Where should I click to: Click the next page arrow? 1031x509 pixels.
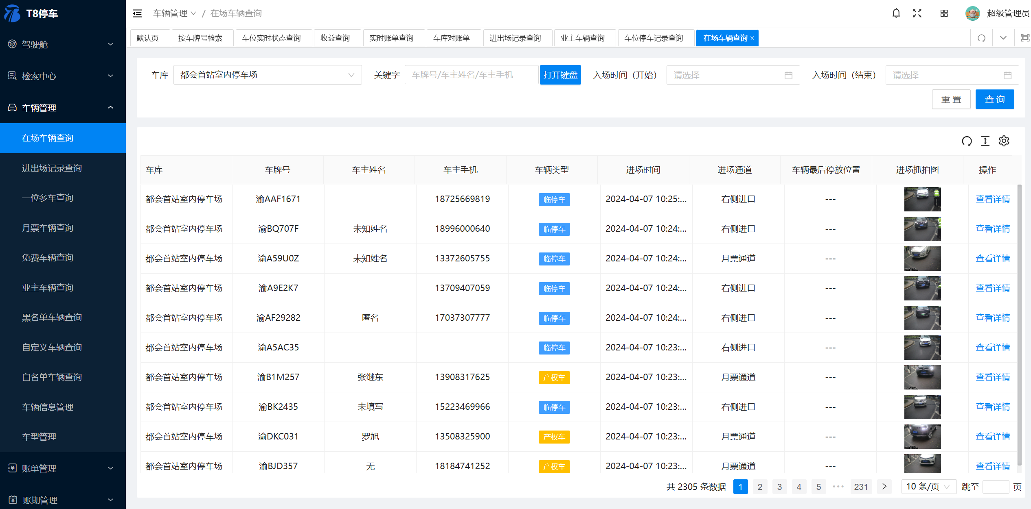click(x=884, y=487)
